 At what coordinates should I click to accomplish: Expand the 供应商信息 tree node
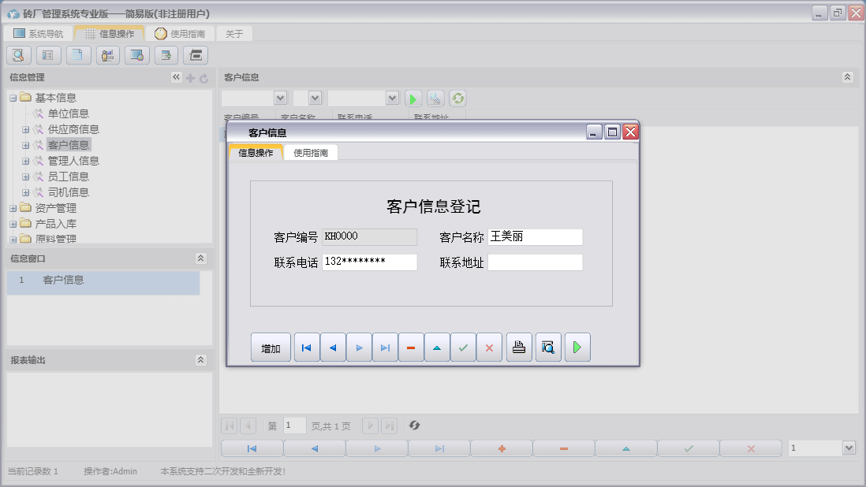pos(26,129)
